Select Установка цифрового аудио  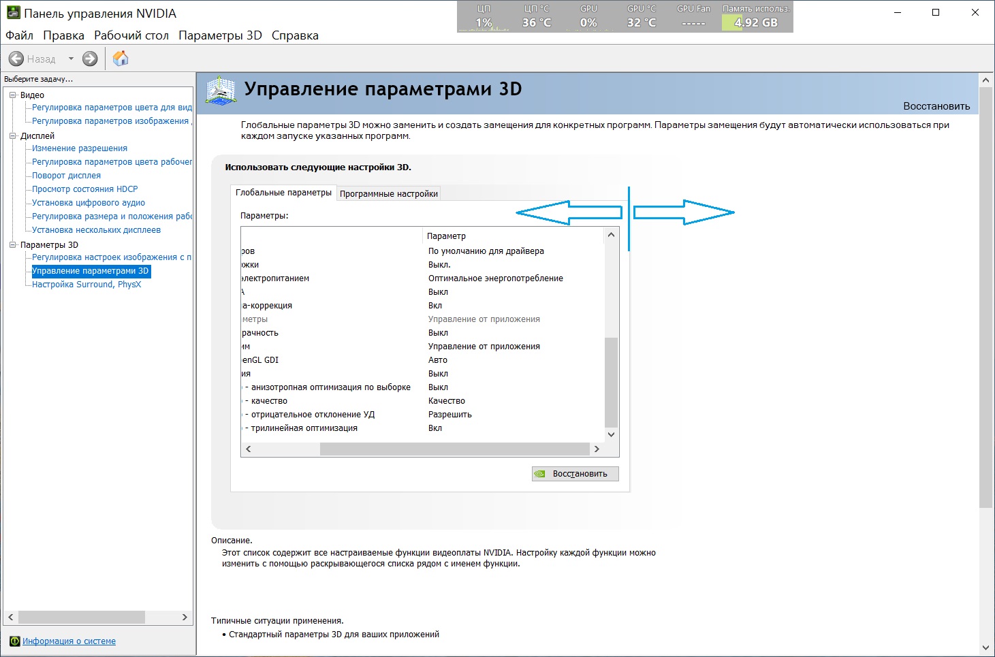coord(89,203)
